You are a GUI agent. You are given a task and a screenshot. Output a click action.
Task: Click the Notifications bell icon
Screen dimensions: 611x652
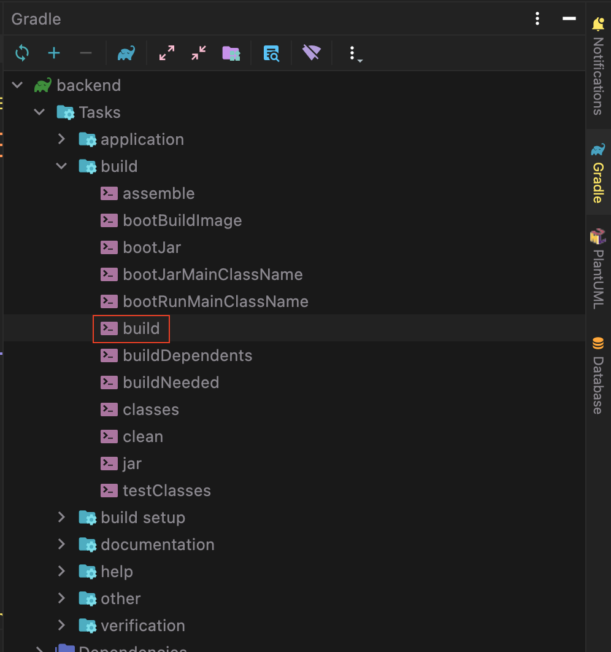598,24
